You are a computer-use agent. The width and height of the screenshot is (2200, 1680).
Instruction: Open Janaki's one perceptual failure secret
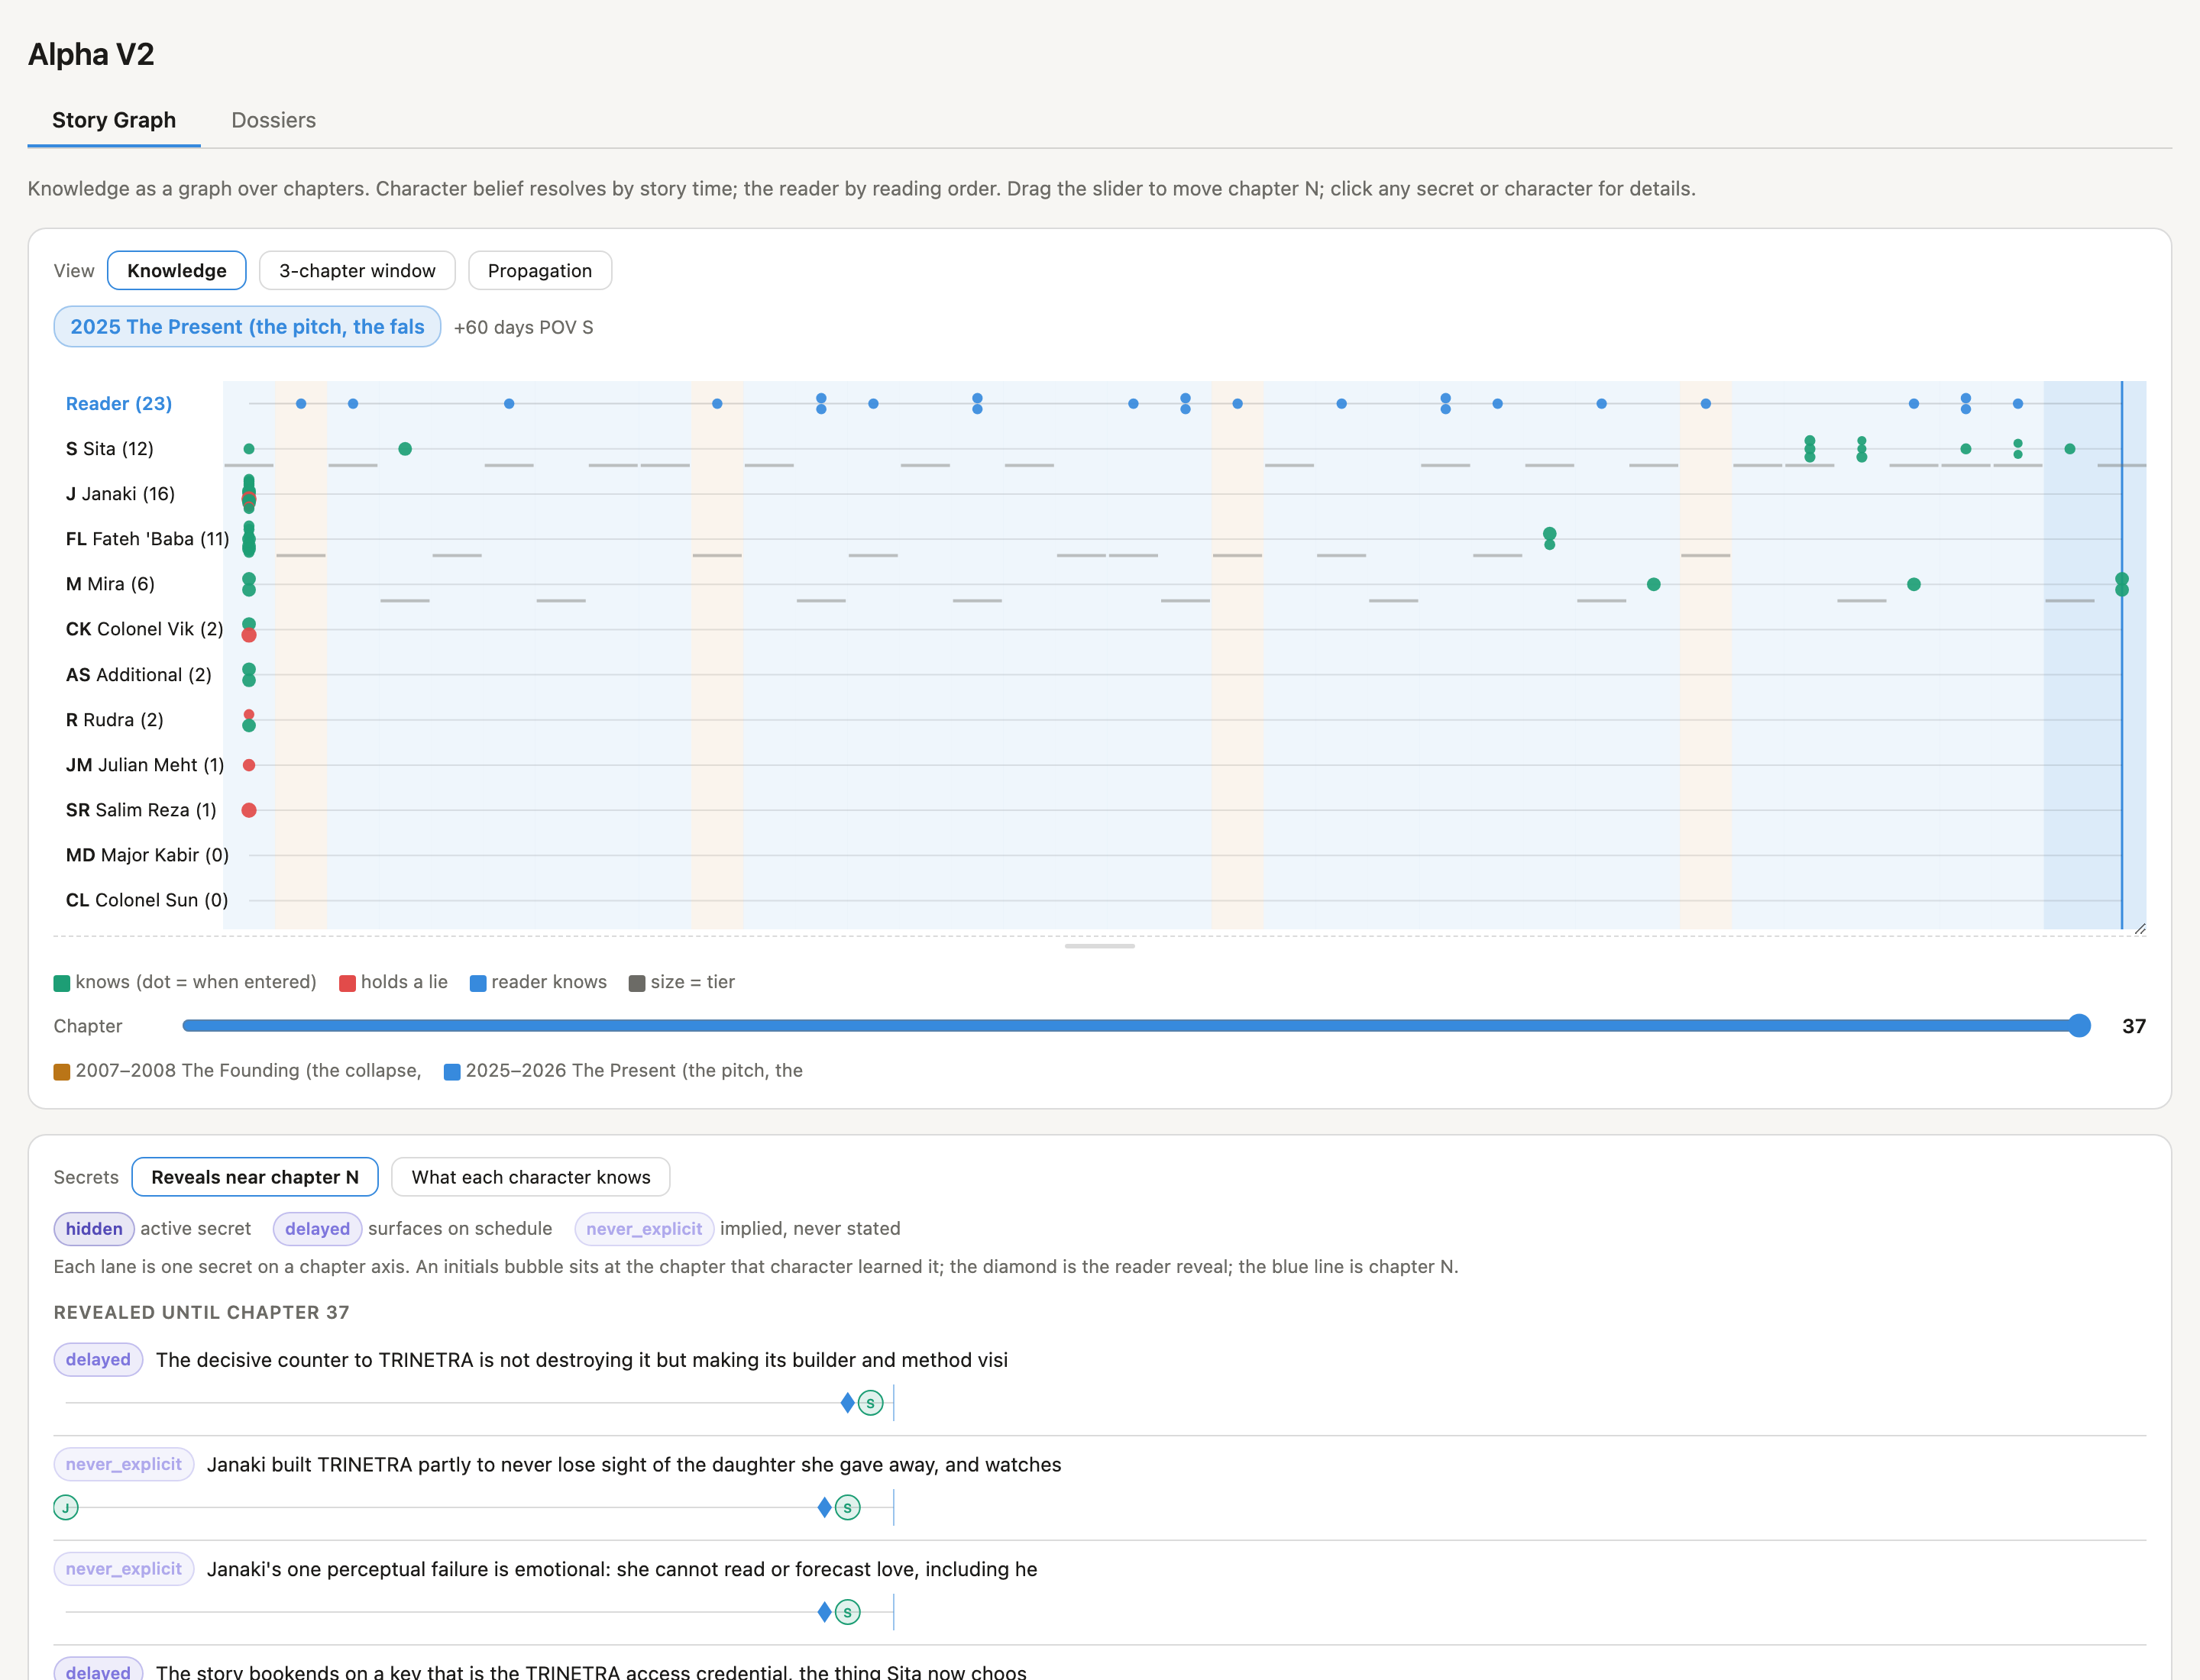coord(621,1569)
